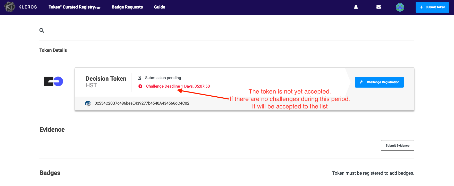This screenshot has height=186, width=454.
Task: Click the hourglass Submission pending icon
Action: pos(140,78)
